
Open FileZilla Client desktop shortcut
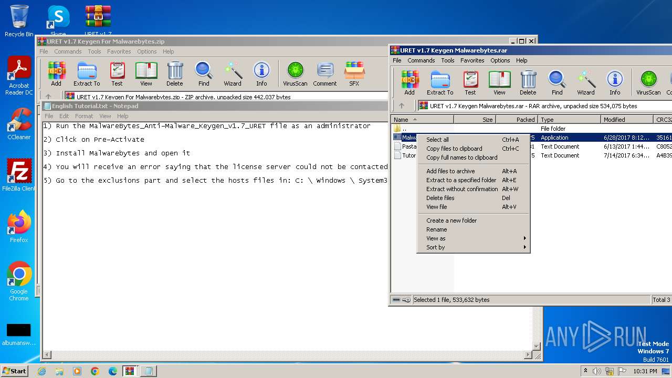click(19, 175)
